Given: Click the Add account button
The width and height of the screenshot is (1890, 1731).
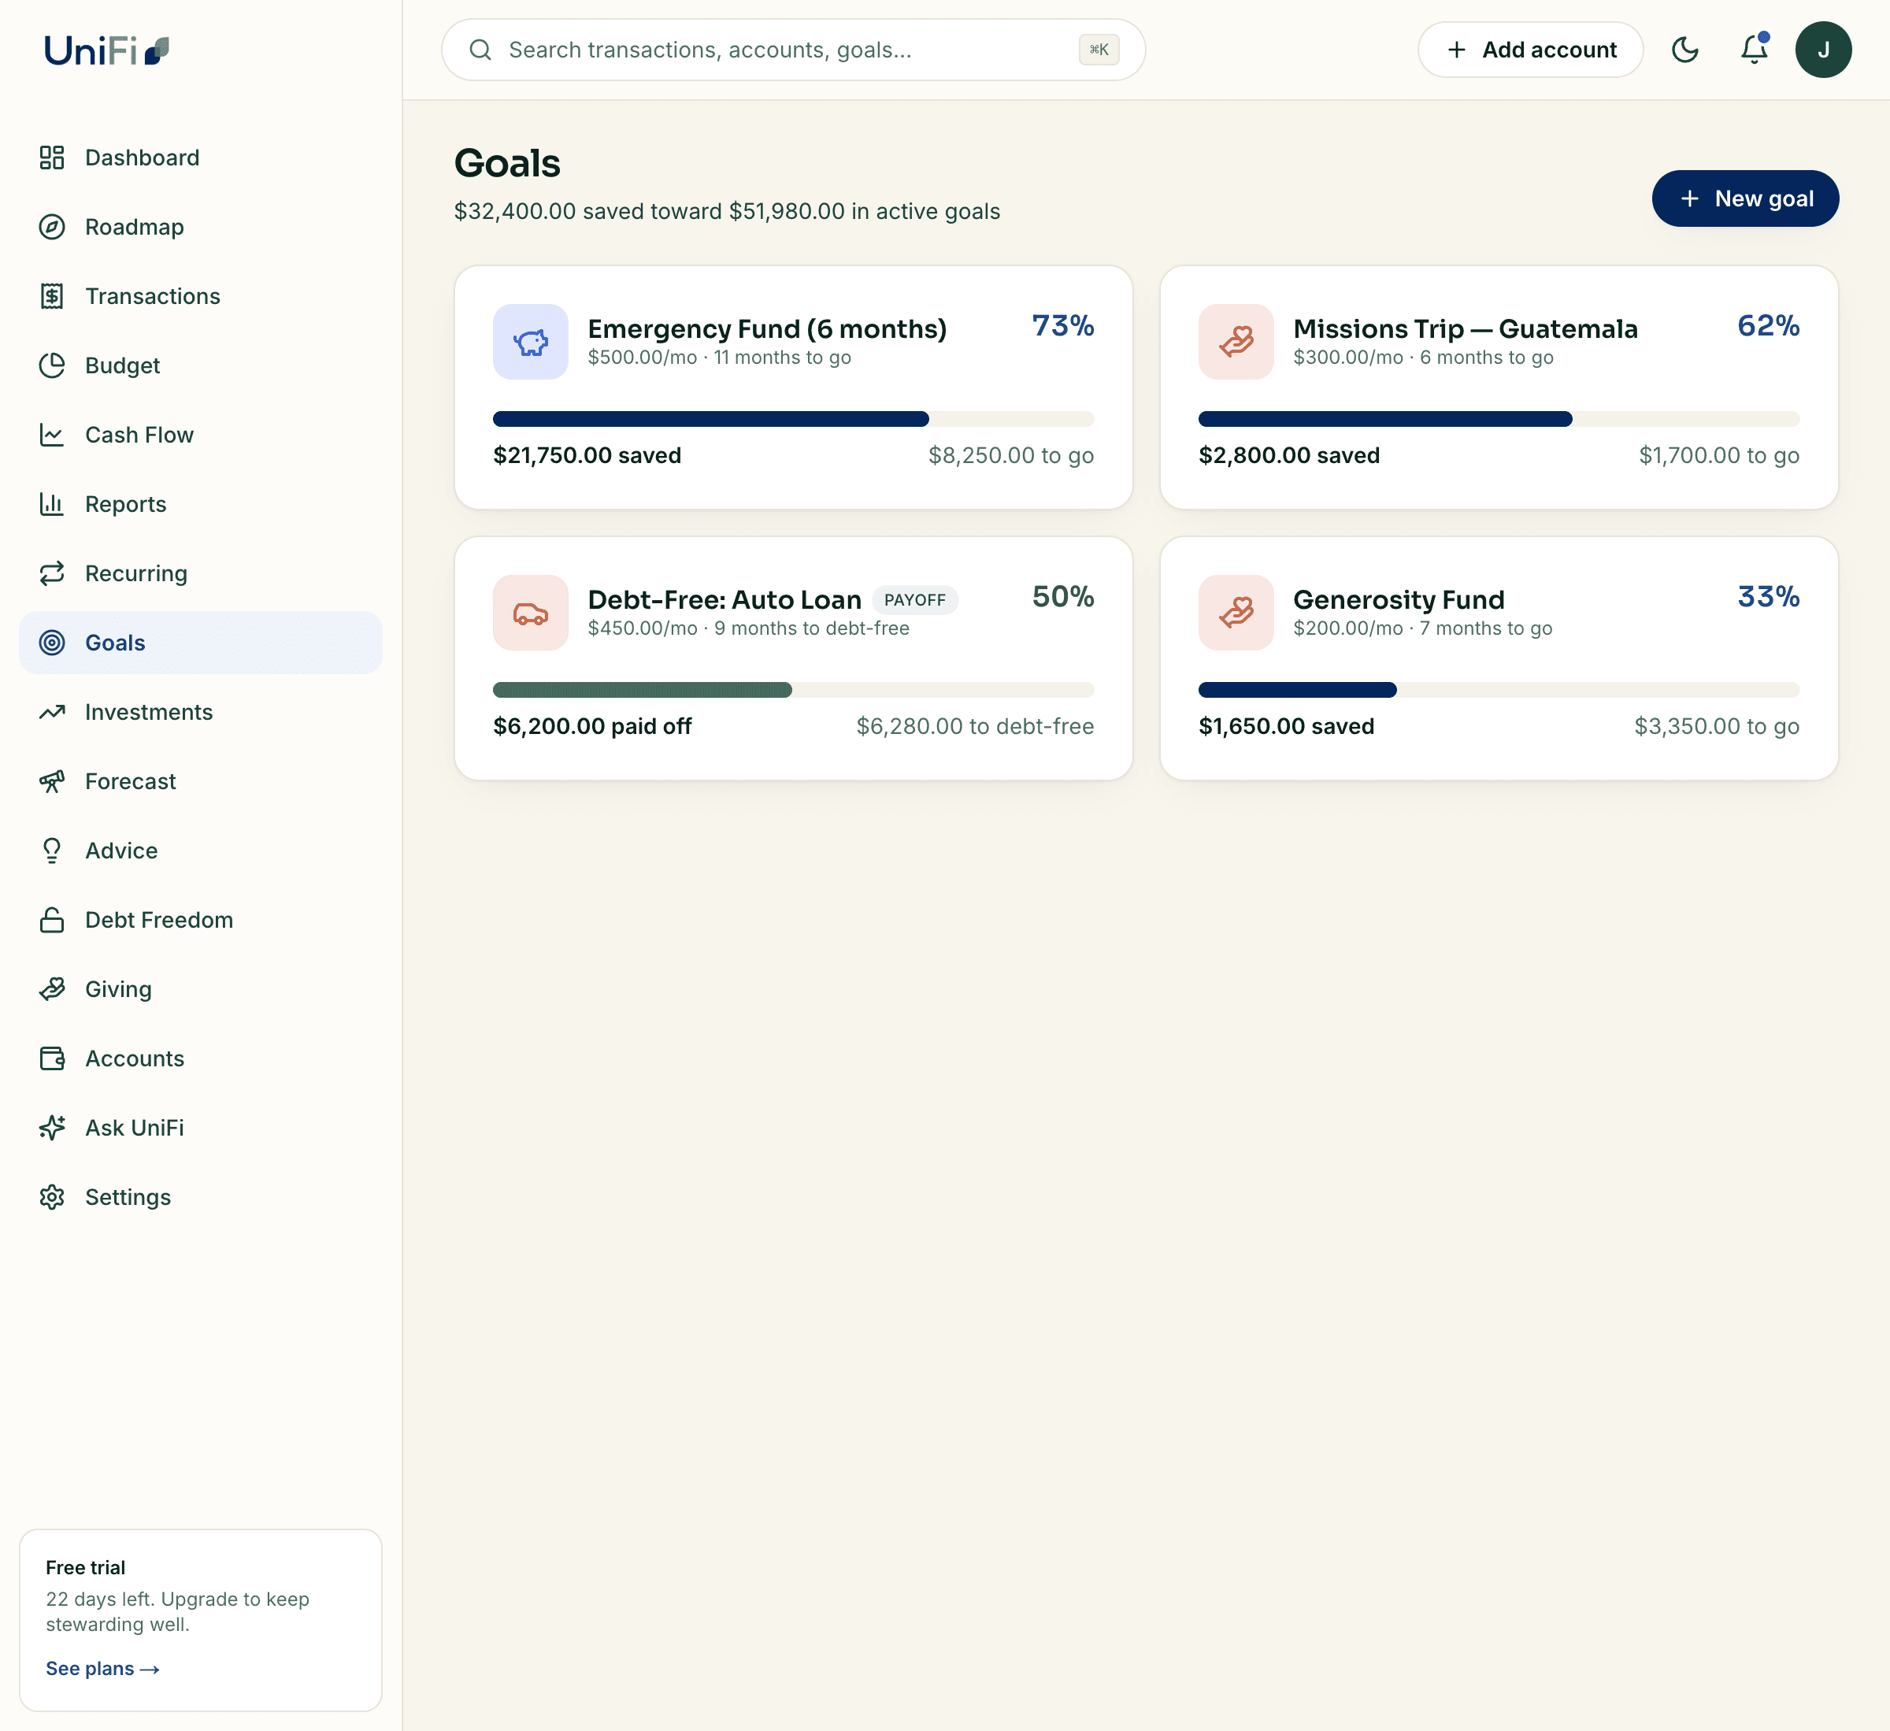Looking at the screenshot, I should click(1530, 50).
